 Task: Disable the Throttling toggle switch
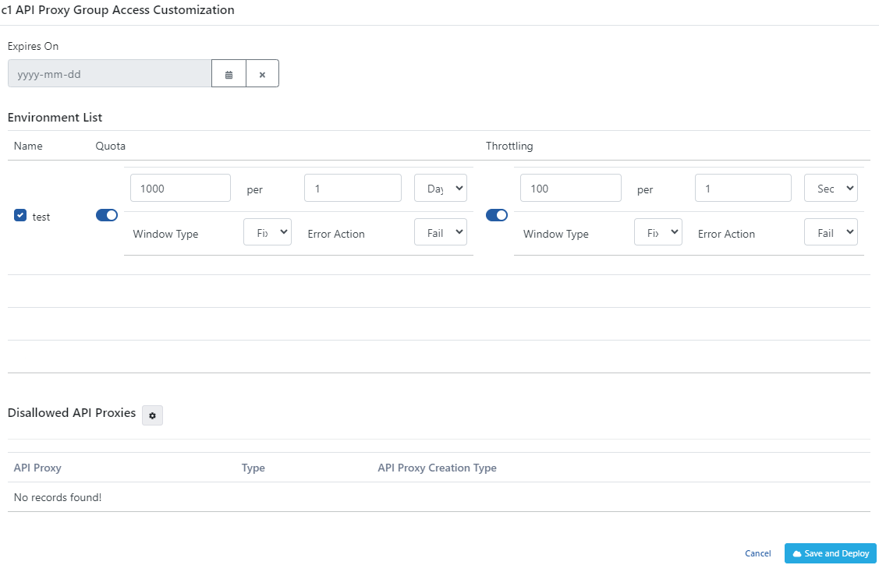coord(497,215)
